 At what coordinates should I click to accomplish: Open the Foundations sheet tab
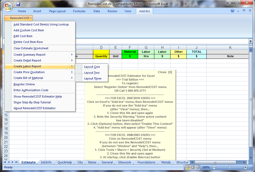pos(146,162)
